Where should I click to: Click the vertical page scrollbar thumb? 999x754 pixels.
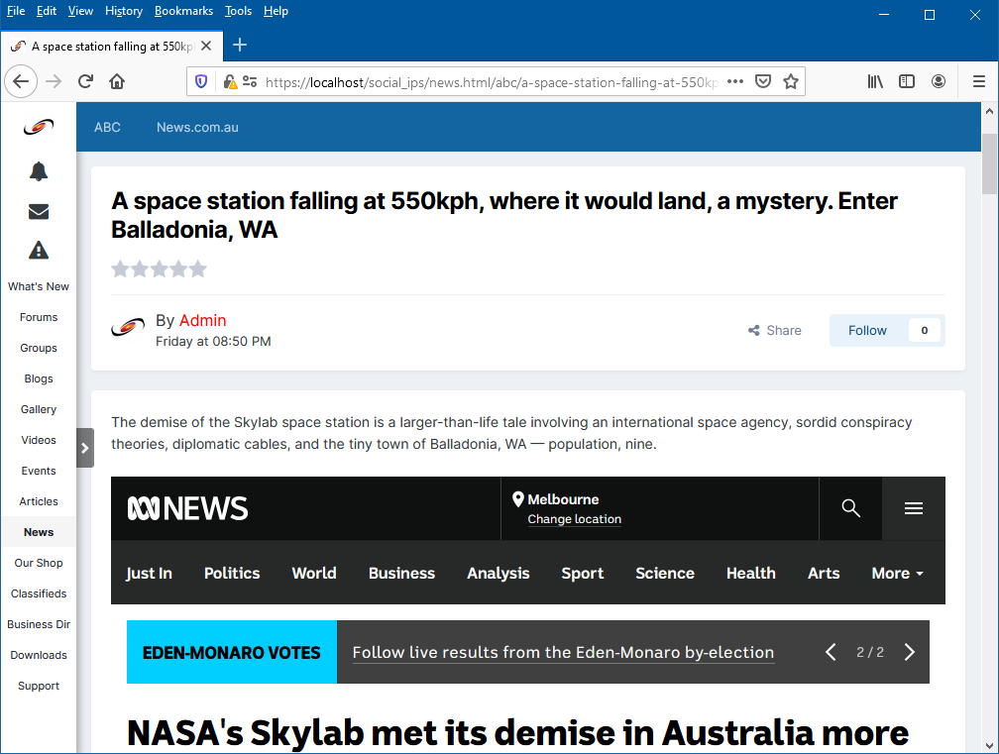click(989, 163)
